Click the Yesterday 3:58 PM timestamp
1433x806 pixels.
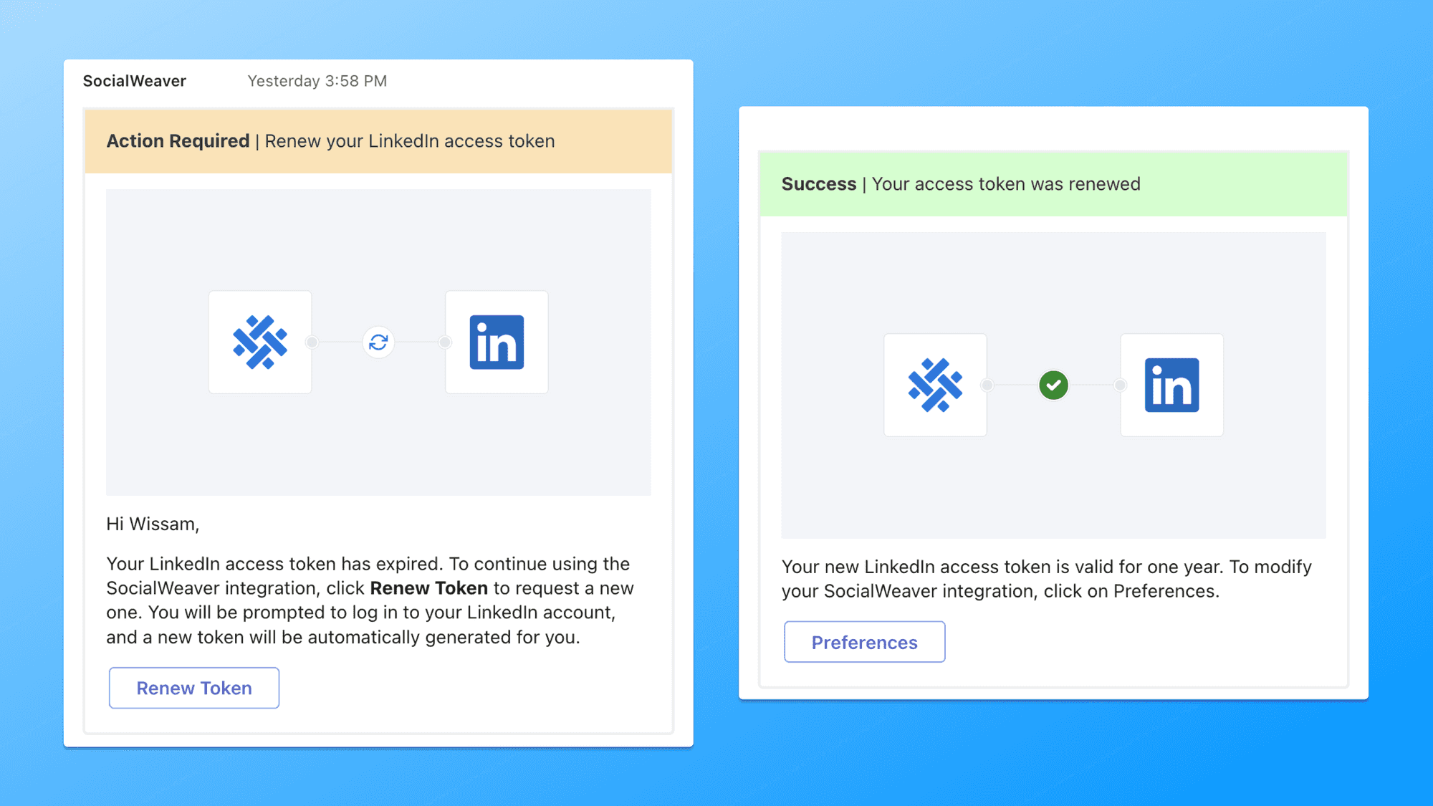point(317,81)
